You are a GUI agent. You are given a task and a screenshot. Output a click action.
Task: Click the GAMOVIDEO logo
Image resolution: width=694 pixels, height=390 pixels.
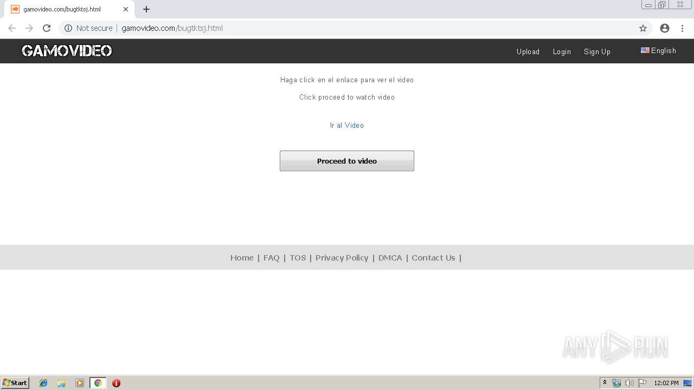point(67,51)
